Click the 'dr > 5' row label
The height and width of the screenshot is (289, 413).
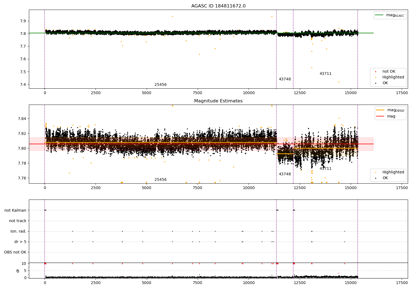20,242
